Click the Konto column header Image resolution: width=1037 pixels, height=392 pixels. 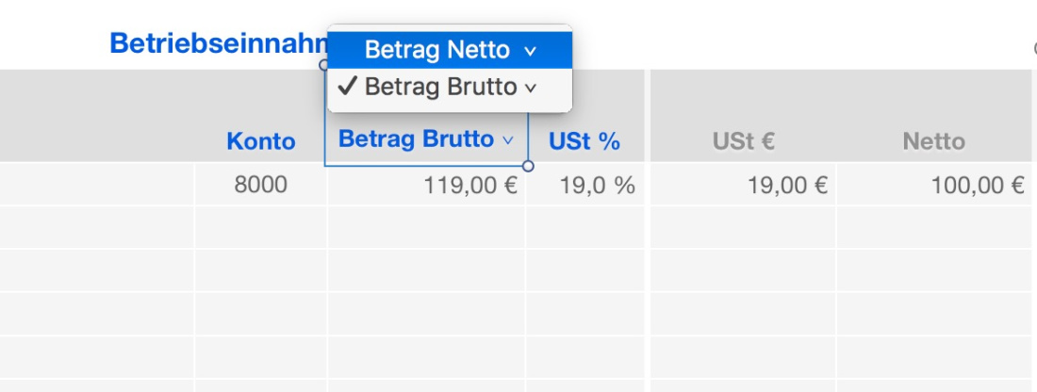pos(260,141)
